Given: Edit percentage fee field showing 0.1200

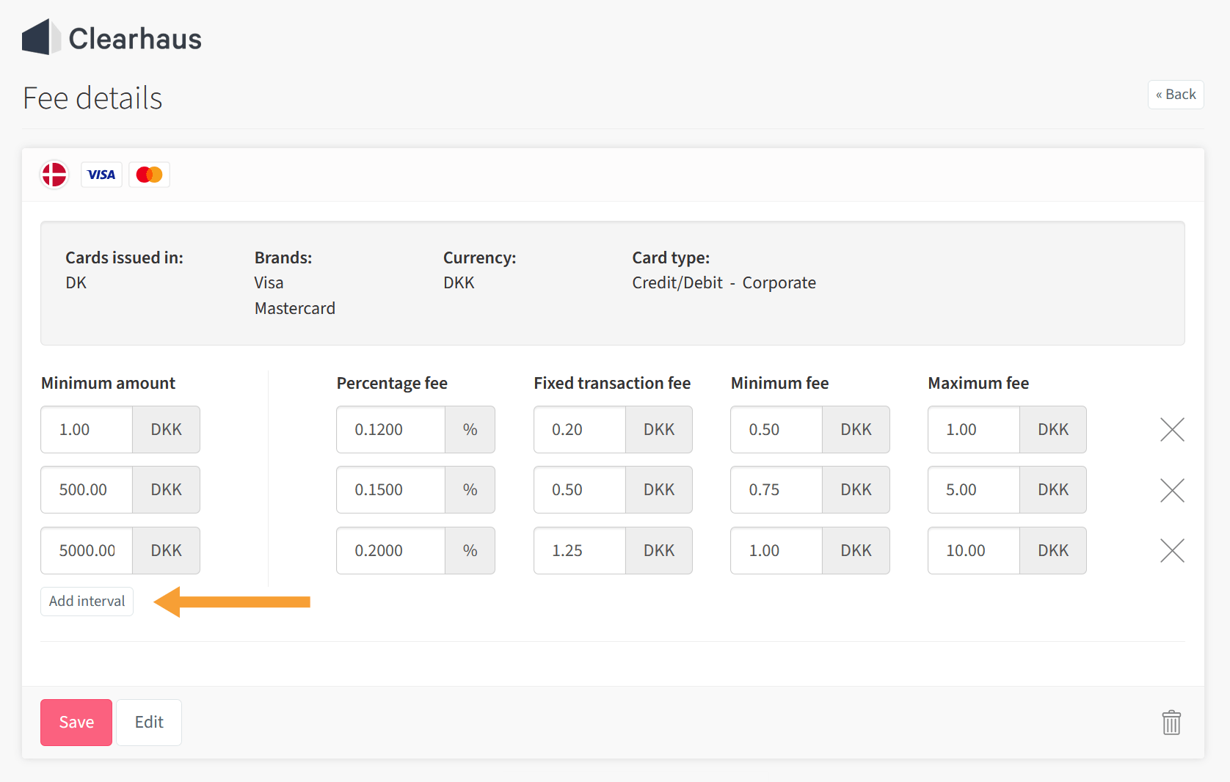Looking at the screenshot, I should pos(391,430).
